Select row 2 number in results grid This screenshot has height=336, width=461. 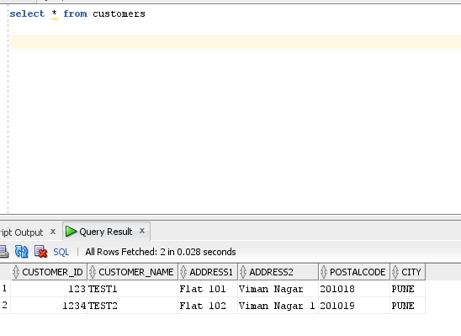[5, 305]
